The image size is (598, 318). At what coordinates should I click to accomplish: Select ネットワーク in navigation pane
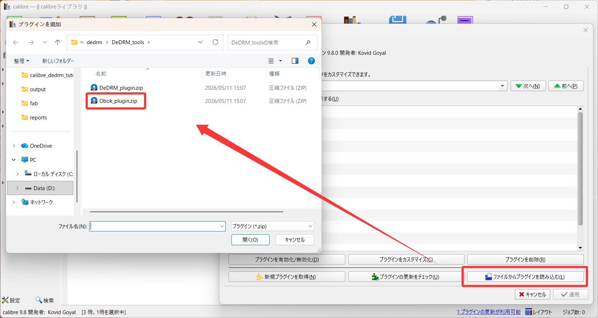pos(37,202)
